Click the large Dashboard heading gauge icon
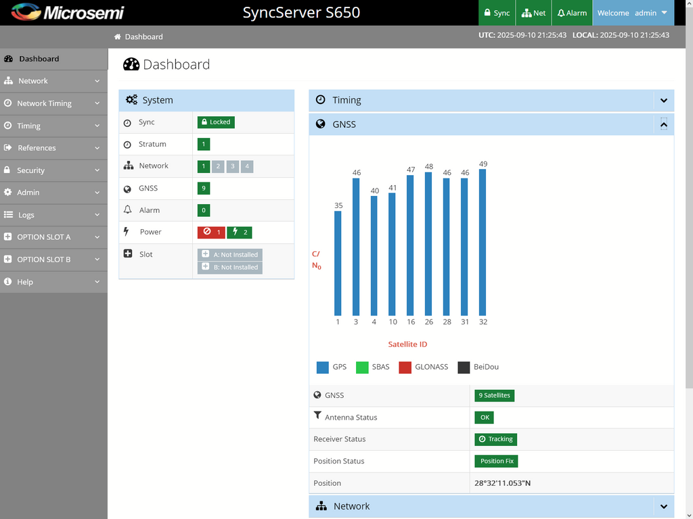693x519 pixels. pos(131,64)
